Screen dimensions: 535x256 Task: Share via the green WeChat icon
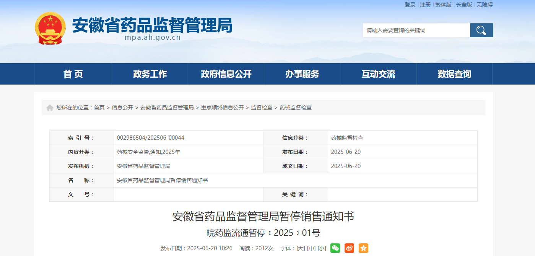coord(335,248)
